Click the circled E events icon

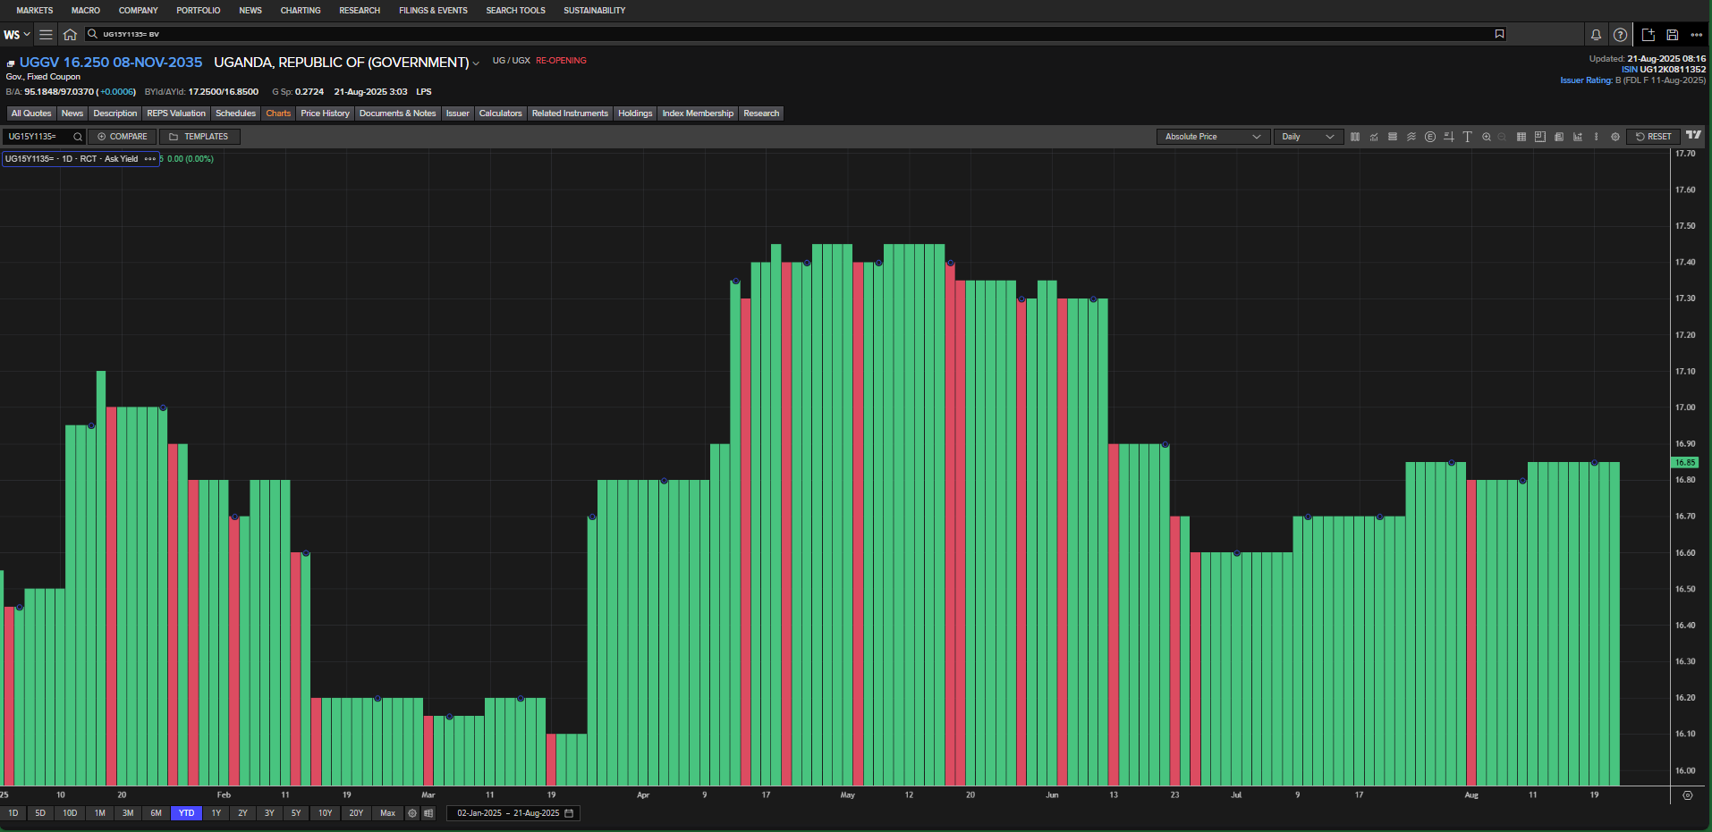(1430, 137)
